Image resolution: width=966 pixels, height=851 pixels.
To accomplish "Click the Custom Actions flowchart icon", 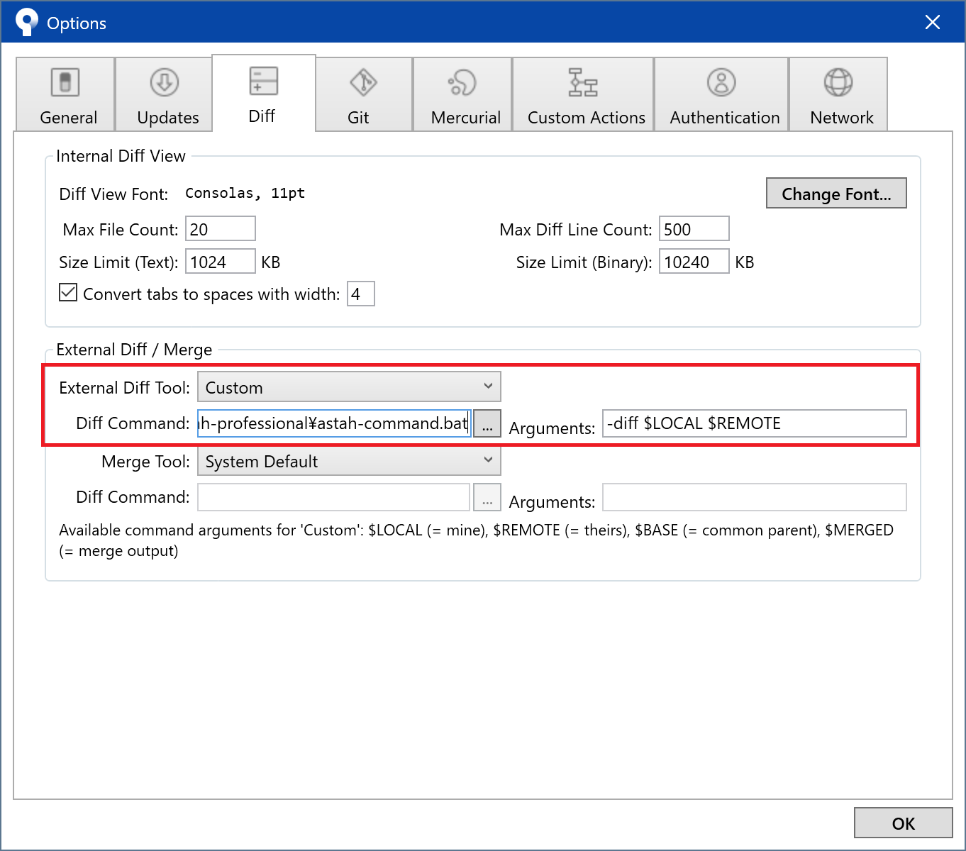I will [x=582, y=83].
